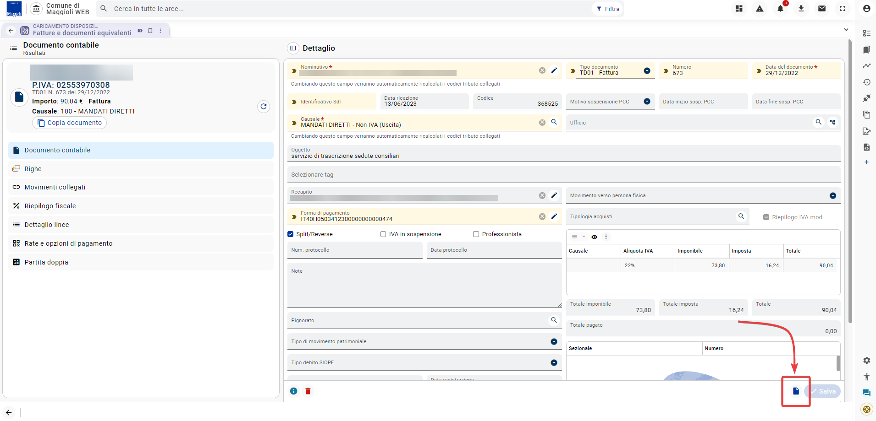Enable IVA in sospensione checkbox
The height and width of the screenshot is (421, 876).
(x=383, y=234)
